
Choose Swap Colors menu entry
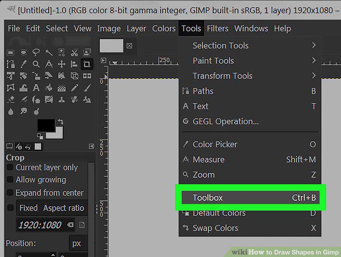250,228
